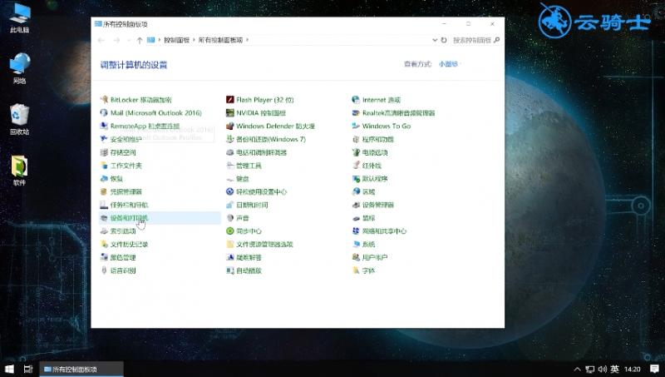The image size is (665, 377).
Task: Open the 安全和维护 flag icon
Action: point(104,139)
